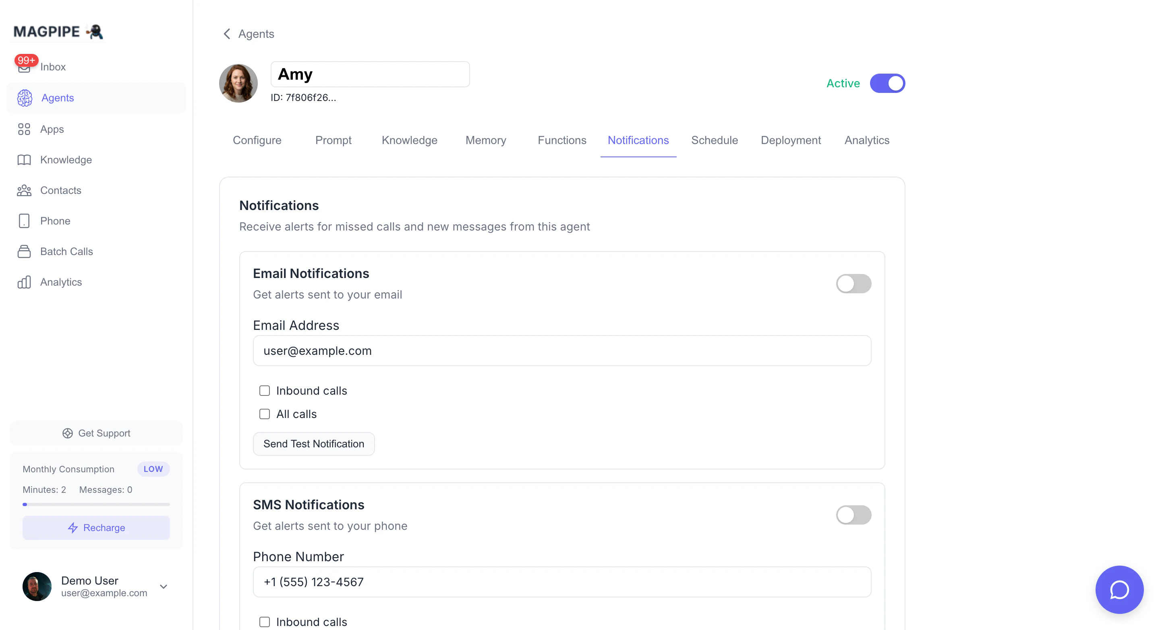Enable SMS Notifications toggle

[854, 515]
